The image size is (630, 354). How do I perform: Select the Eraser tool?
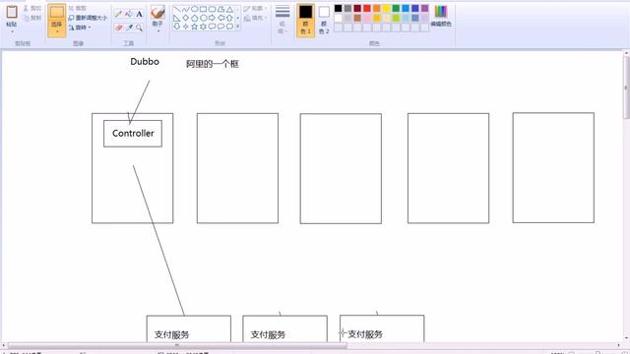tap(118, 28)
